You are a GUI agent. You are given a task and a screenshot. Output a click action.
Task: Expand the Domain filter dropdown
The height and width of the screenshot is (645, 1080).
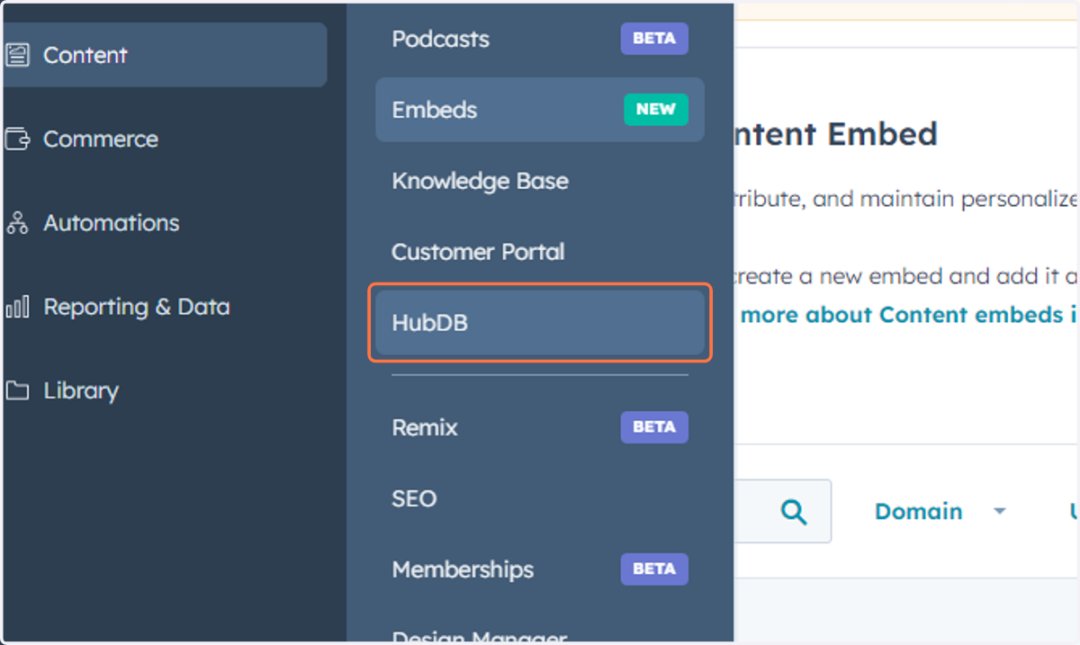click(940, 512)
